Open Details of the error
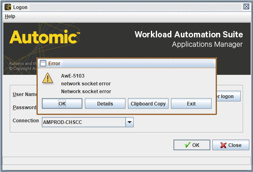Image resolution: width=253 pixels, height=172 pixels. [x=105, y=103]
